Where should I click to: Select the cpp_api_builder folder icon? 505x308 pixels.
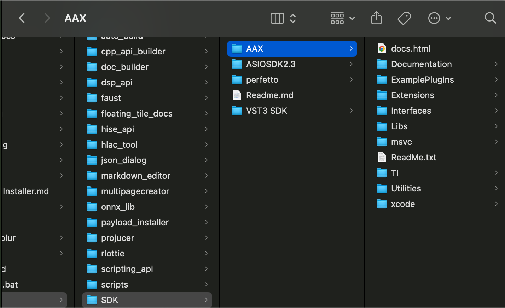(92, 52)
